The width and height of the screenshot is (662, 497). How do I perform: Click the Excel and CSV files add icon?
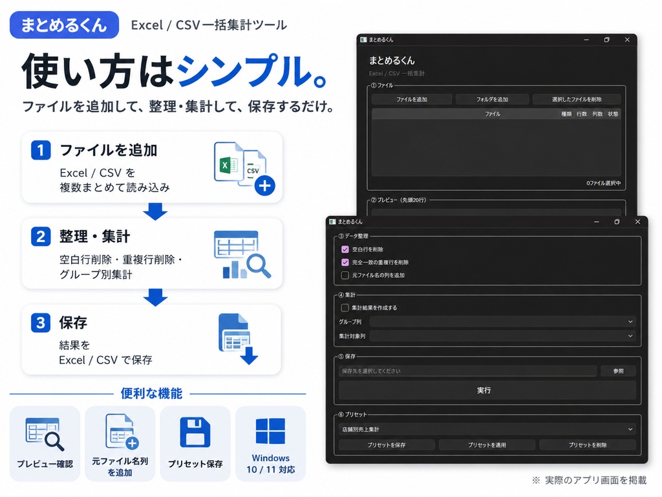[x=244, y=168]
